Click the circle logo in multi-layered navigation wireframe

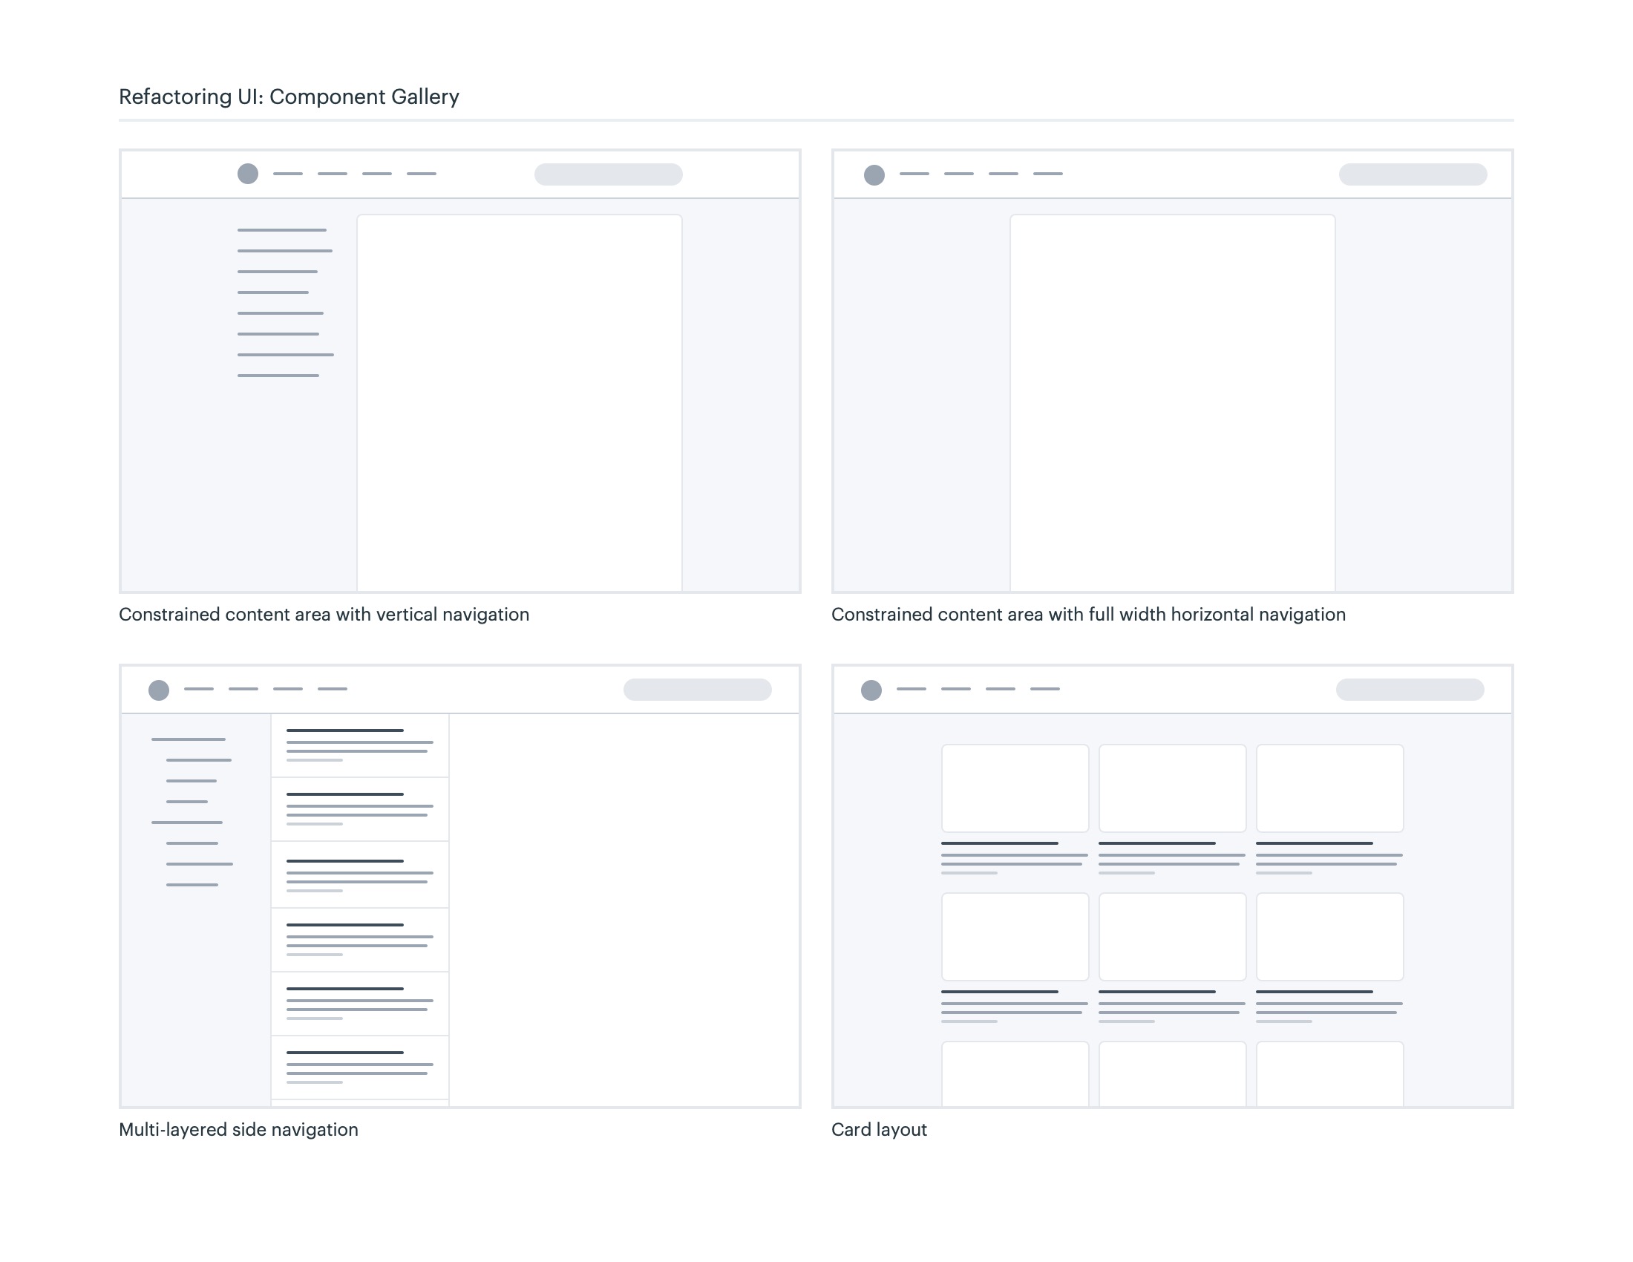tap(159, 690)
